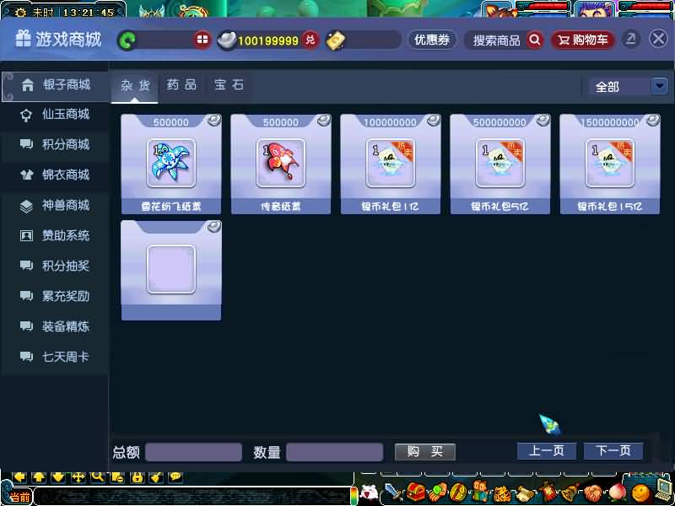Viewport: 675px width, 506px height.
Task: Go to next page with 下一页
Action: [x=613, y=451]
